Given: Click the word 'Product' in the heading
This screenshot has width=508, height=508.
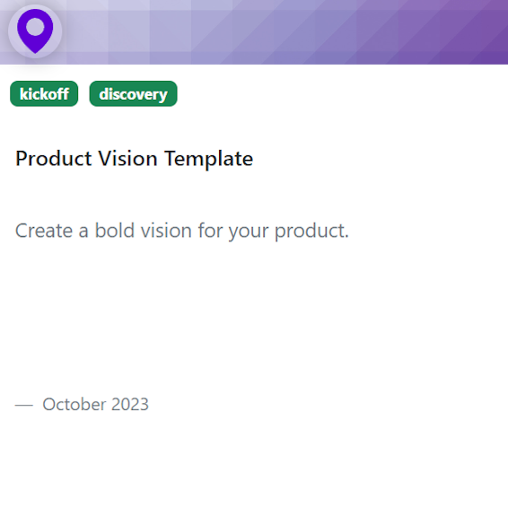Looking at the screenshot, I should [54, 159].
